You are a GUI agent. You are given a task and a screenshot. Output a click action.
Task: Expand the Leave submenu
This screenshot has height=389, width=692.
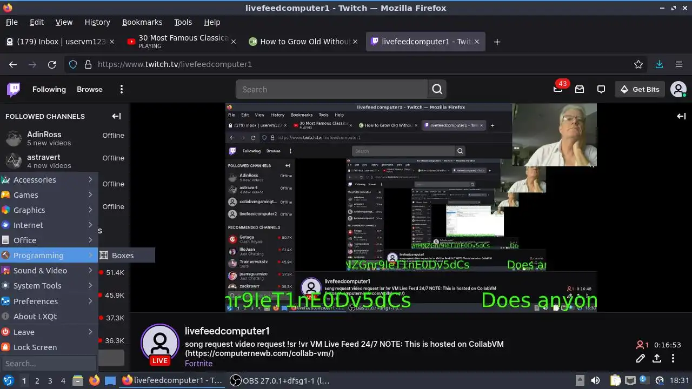tap(49, 332)
